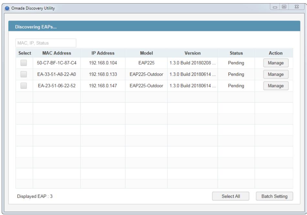
Task: Click IP address 192.168.0.147
Action: tap(103, 86)
